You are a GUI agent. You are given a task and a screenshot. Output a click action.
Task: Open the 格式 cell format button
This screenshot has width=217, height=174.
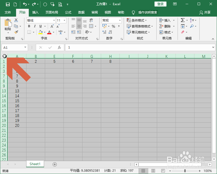(x=166, y=32)
